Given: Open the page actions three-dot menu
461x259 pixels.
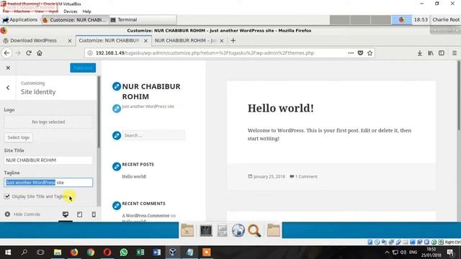Looking at the screenshot, I should click(x=351, y=53).
